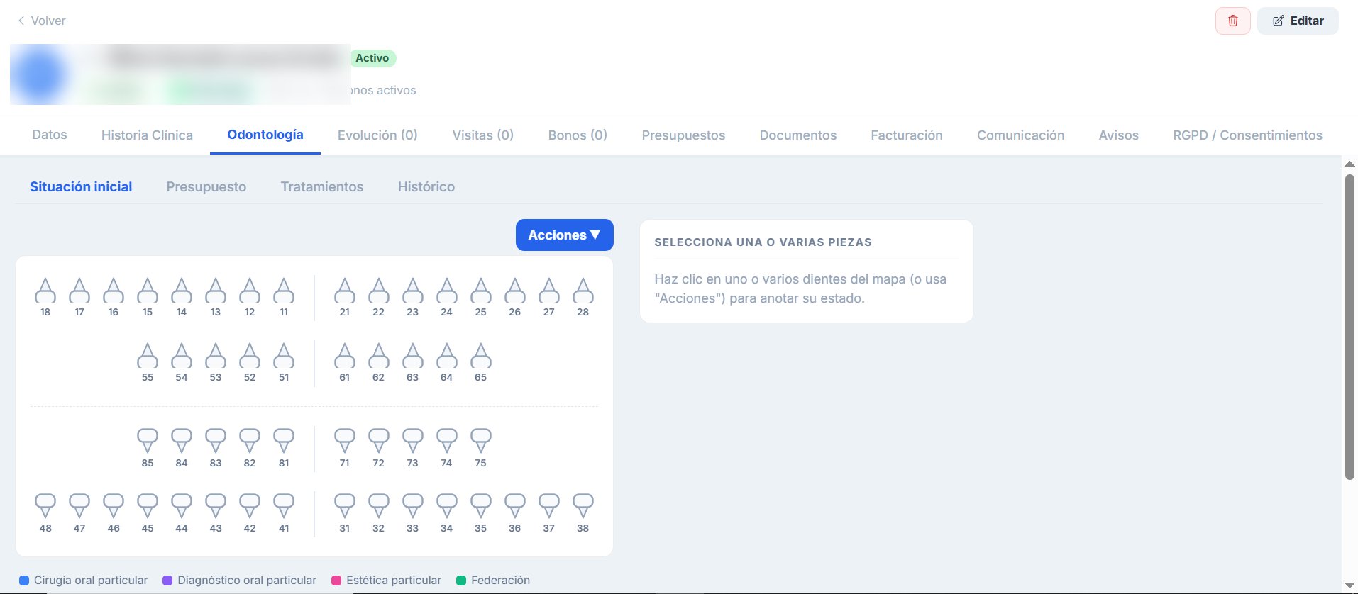Click the blue Cirugía oral particular swatch

24,581
